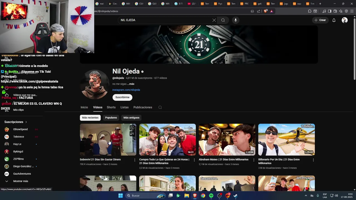Screen dimensions: 356x200
Task: Open more options for Abraham Mateo video
Action: [x=254, y=160]
